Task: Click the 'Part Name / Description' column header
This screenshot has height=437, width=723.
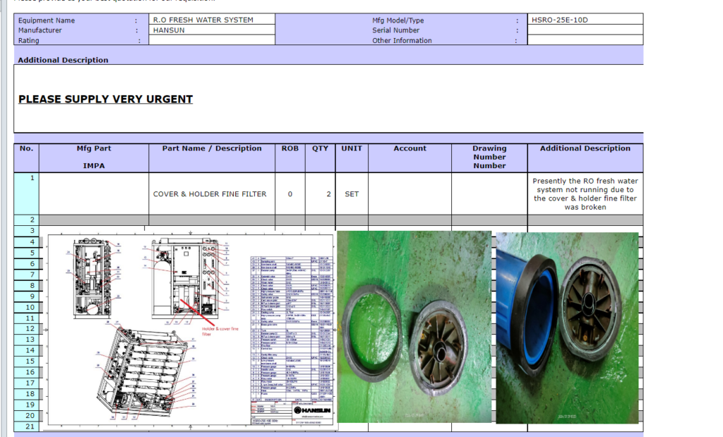Action: 212,149
